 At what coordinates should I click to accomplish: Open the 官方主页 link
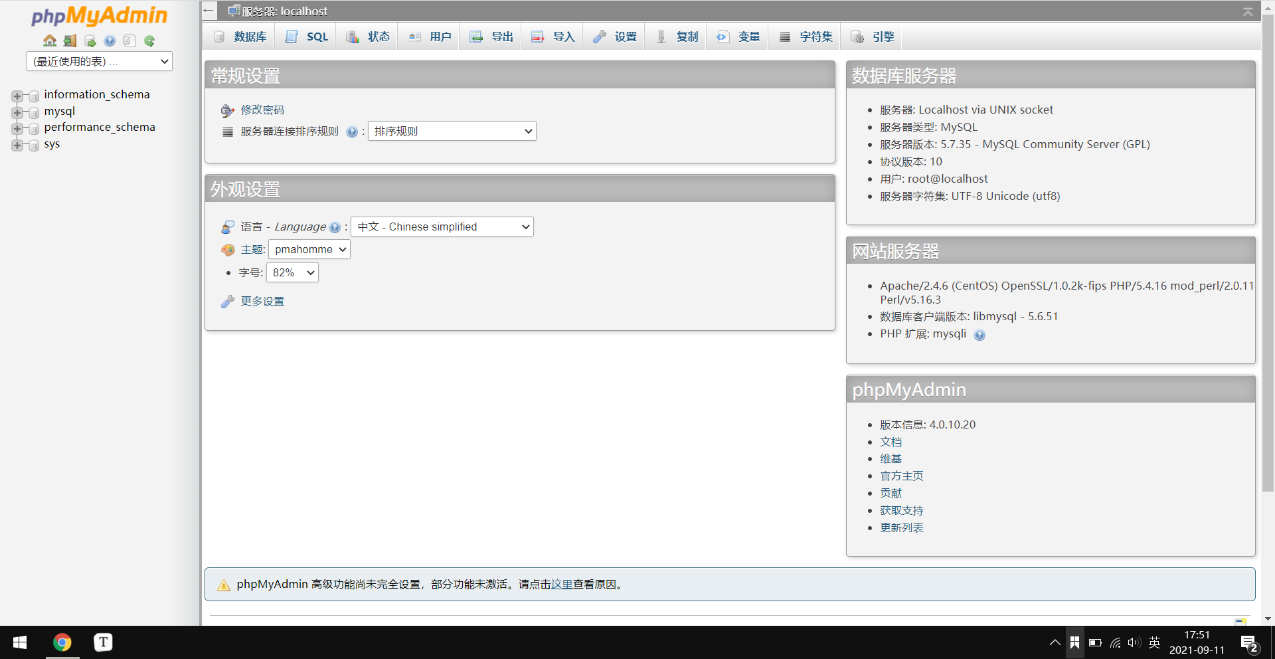point(902,476)
